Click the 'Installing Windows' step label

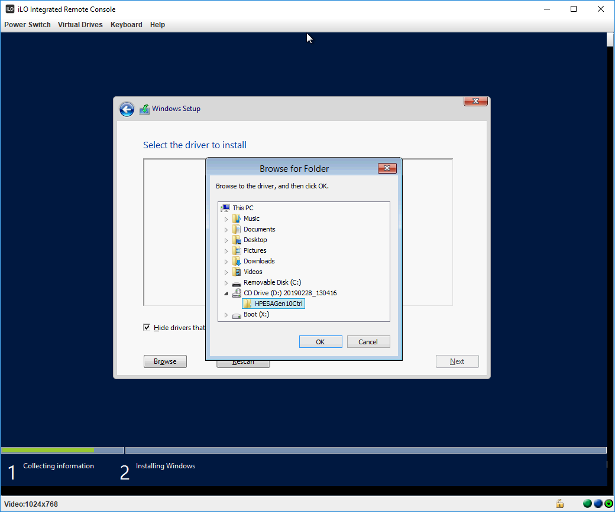166,466
